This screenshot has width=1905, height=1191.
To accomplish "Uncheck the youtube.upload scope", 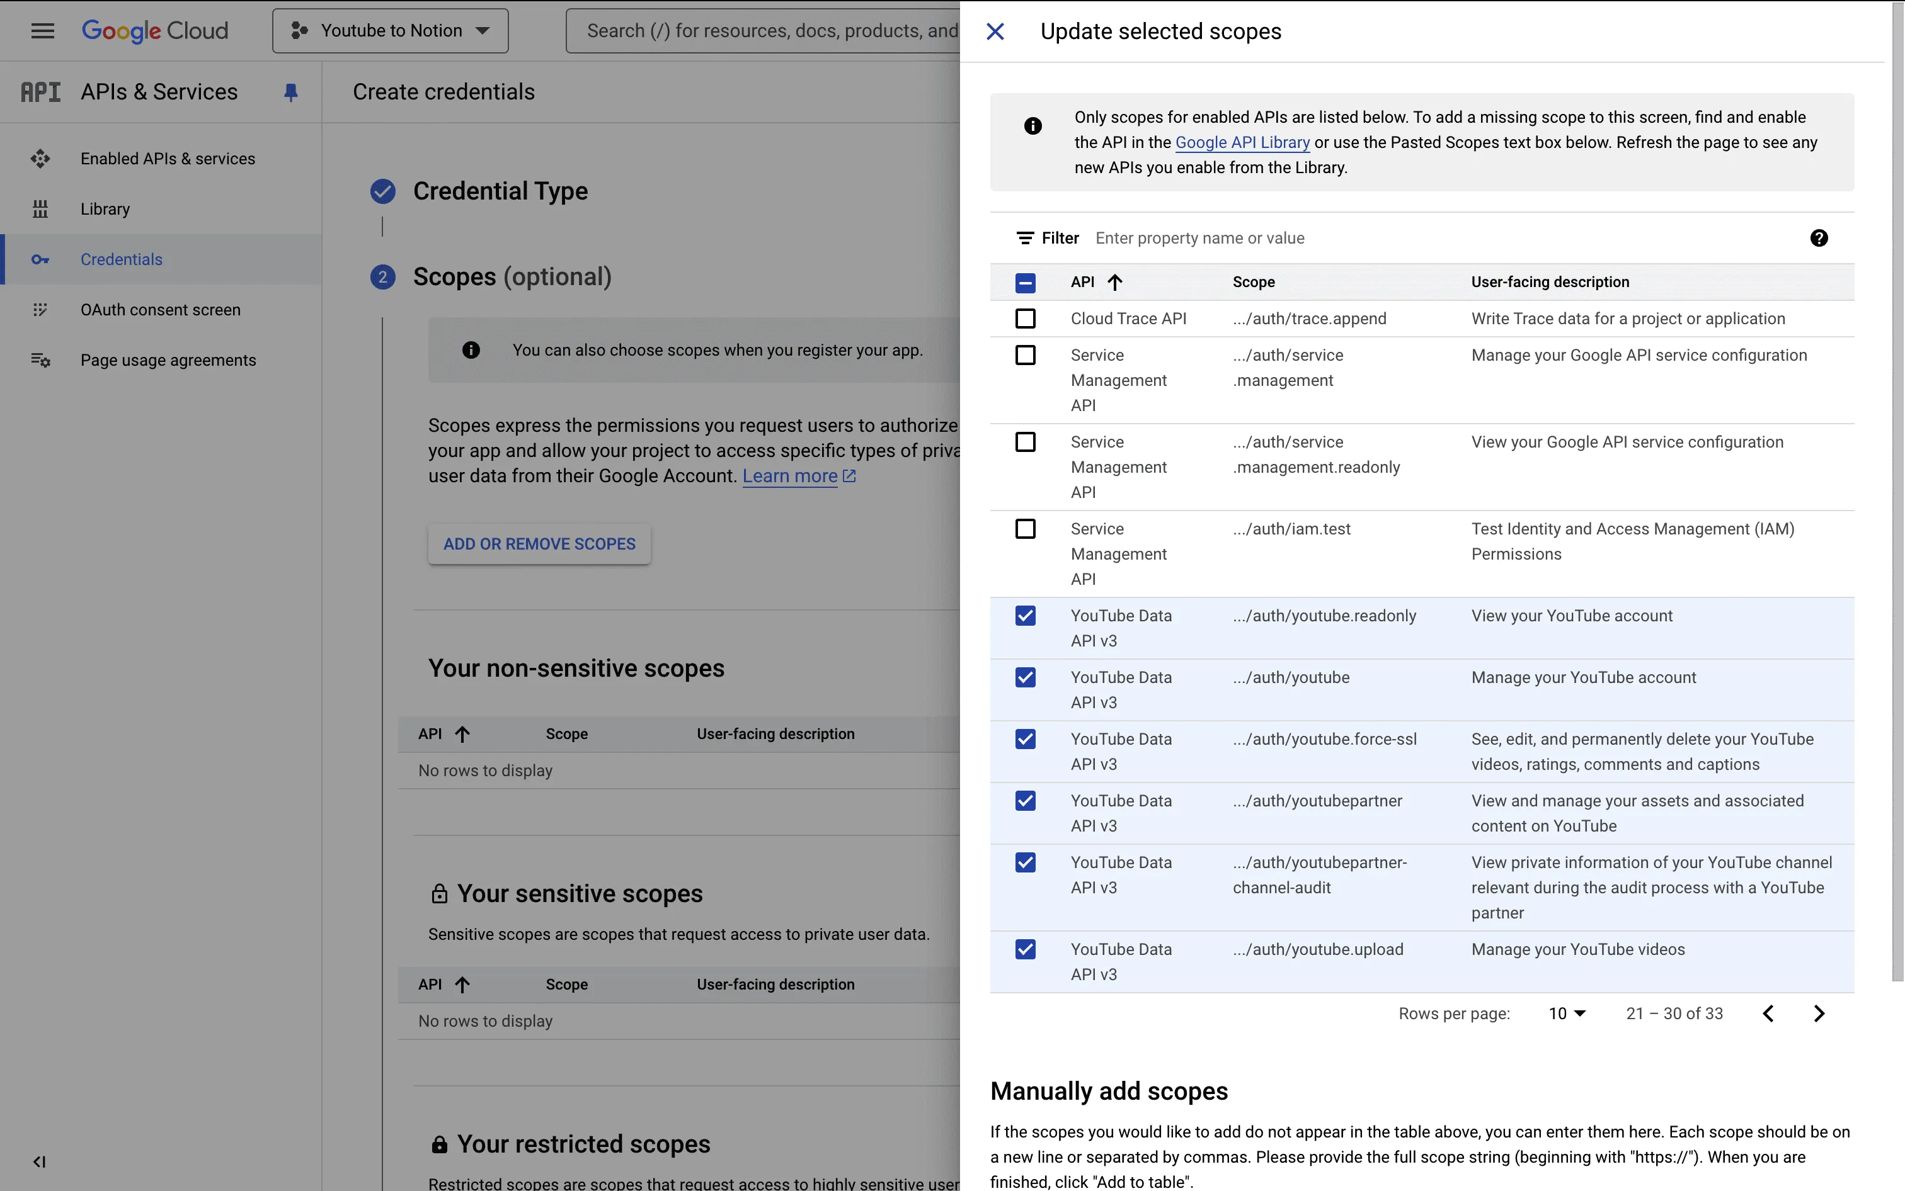I will [1026, 949].
